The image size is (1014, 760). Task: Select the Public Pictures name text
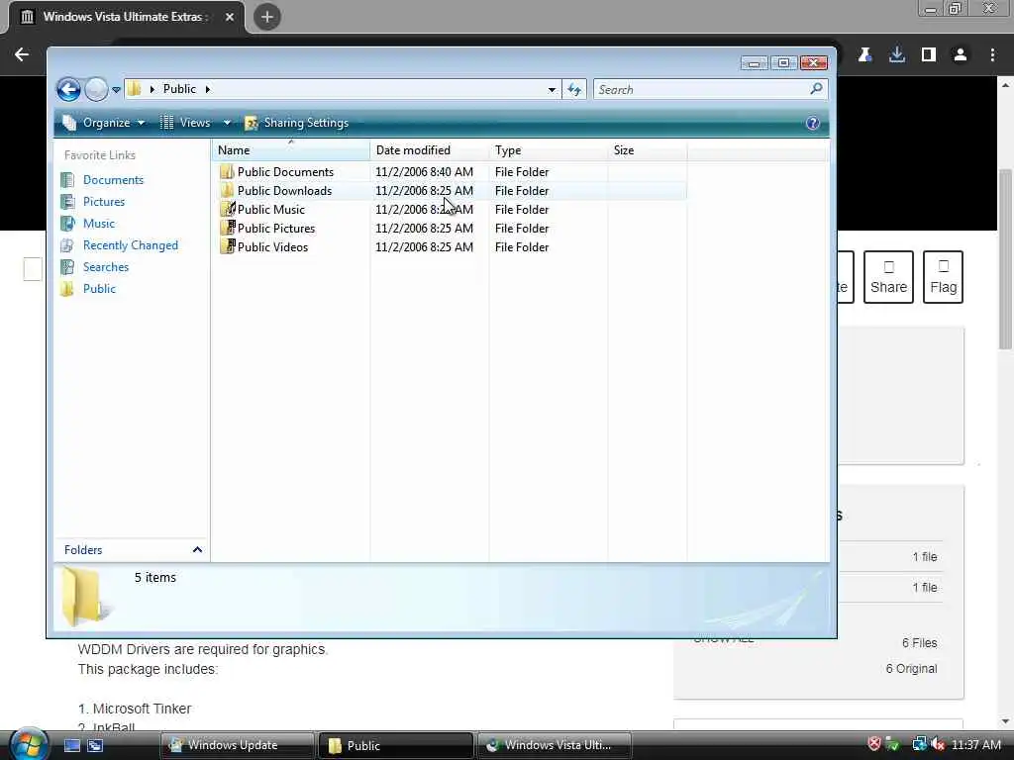click(276, 229)
